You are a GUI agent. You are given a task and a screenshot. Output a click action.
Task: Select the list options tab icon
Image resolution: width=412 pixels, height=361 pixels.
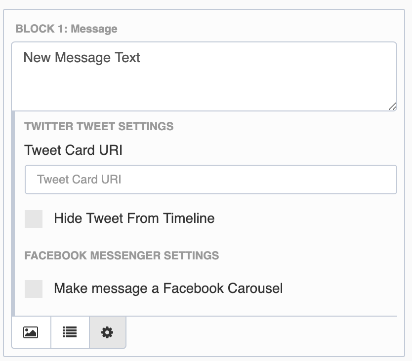[70, 332]
